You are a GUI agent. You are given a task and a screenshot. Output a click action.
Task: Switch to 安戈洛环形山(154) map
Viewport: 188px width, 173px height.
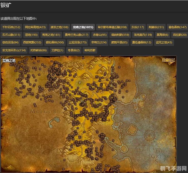[14, 50]
